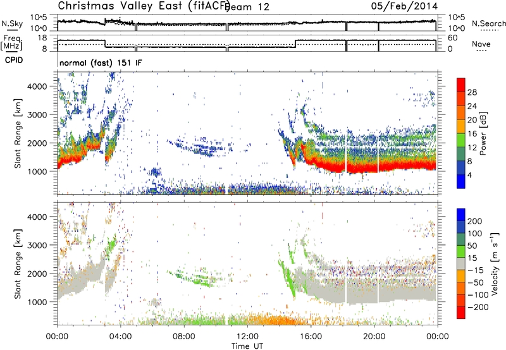Click the light green segment of the Power colorbar
This screenshot has width=506, height=350.
tap(461, 140)
